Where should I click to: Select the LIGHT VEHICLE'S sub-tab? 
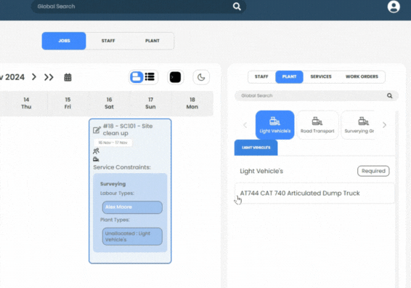(256, 148)
